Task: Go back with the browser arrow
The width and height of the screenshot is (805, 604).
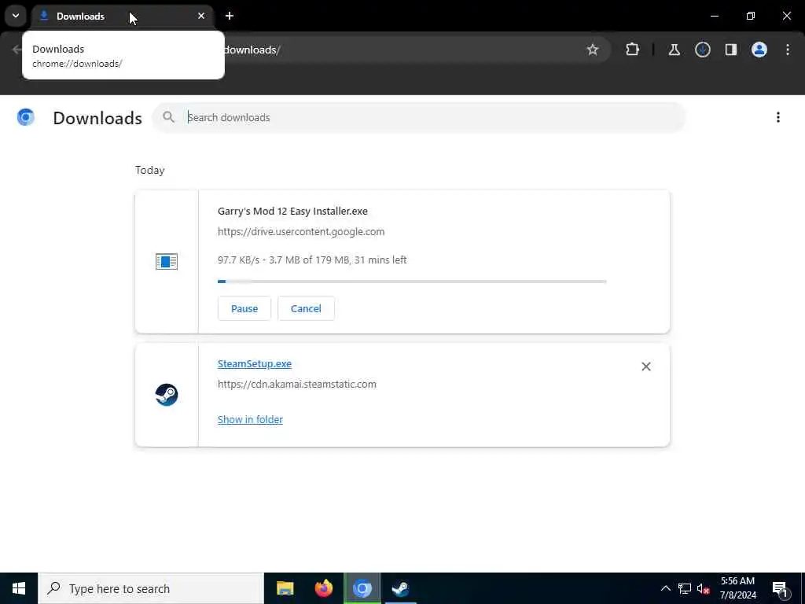Action: 17,50
